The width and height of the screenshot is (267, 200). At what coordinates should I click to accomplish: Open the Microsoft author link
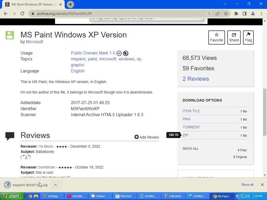click(x=34, y=42)
